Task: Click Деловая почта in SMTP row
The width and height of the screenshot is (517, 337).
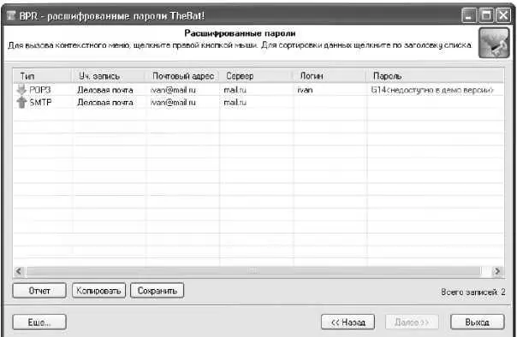Action: click(x=105, y=103)
